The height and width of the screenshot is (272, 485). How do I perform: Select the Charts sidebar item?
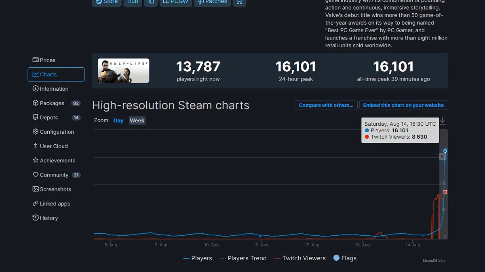(56, 75)
